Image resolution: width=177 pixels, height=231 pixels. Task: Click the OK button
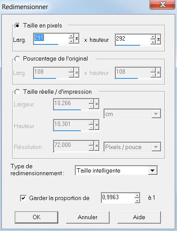[37, 217]
